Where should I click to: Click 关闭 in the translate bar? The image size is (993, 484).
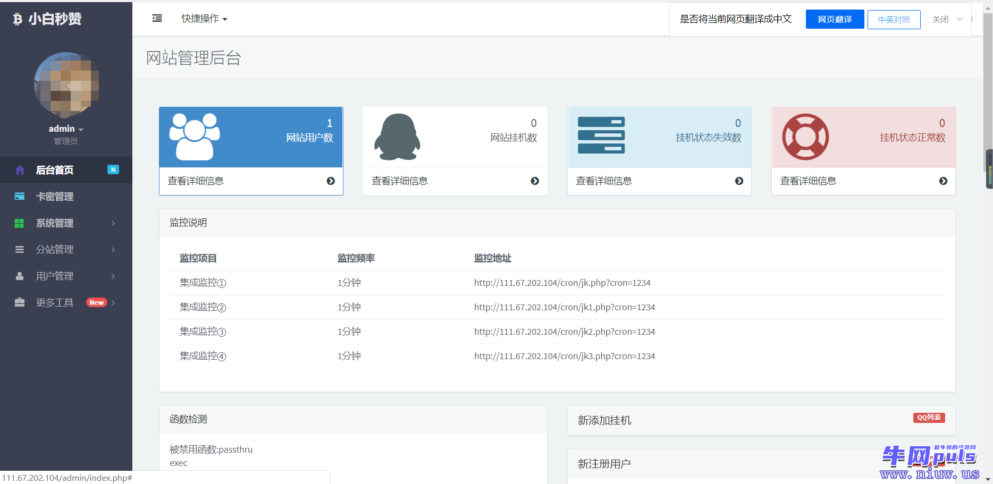pos(940,19)
